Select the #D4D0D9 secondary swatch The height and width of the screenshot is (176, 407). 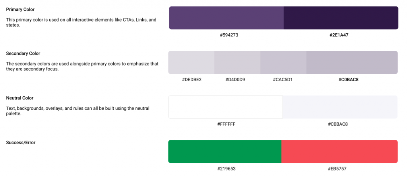click(x=237, y=62)
